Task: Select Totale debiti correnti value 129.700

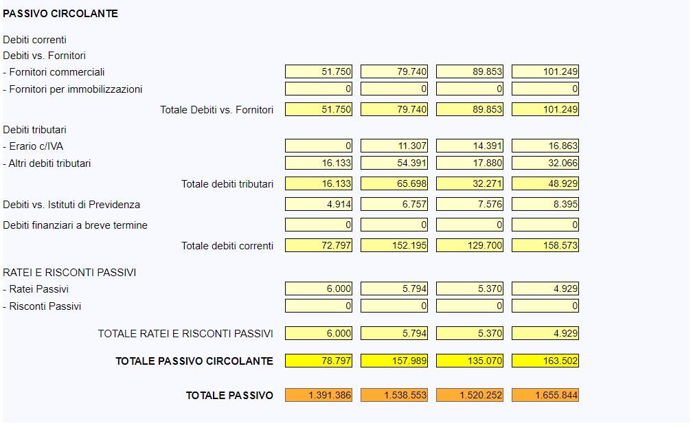Action: 470,245
